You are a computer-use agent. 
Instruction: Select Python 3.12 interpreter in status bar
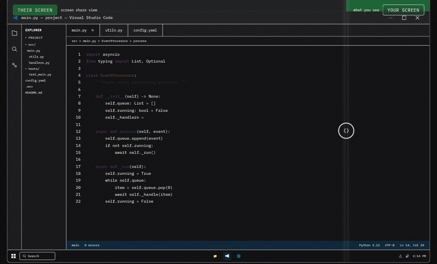click(x=369, y=245)
